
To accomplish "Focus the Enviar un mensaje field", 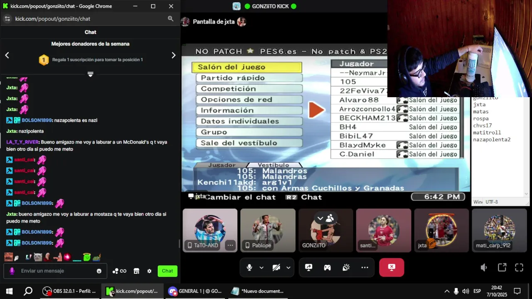I will click(55, 271).
